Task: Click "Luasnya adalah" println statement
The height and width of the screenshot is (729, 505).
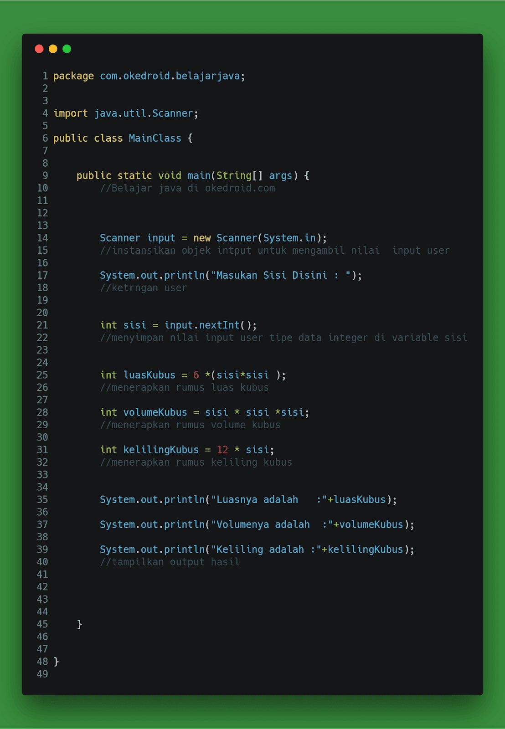Action: coord(248,500)
